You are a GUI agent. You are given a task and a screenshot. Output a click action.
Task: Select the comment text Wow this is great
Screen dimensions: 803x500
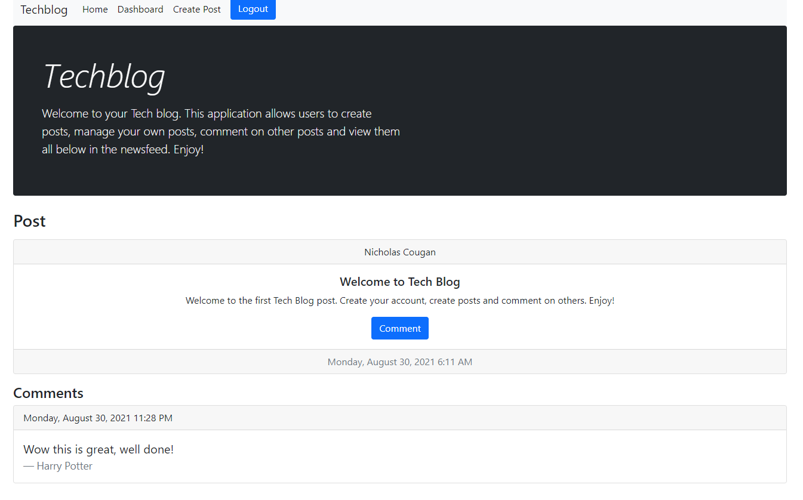pos(98,449)
